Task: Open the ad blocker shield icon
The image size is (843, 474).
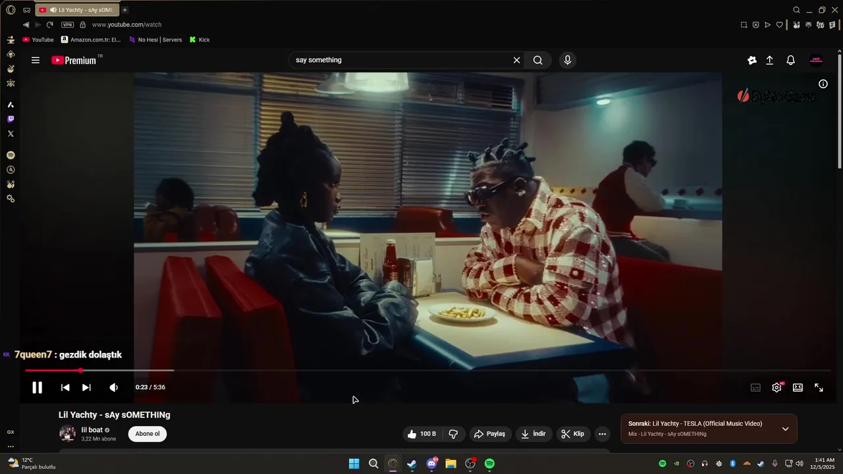Action: [x=755, y=25]
